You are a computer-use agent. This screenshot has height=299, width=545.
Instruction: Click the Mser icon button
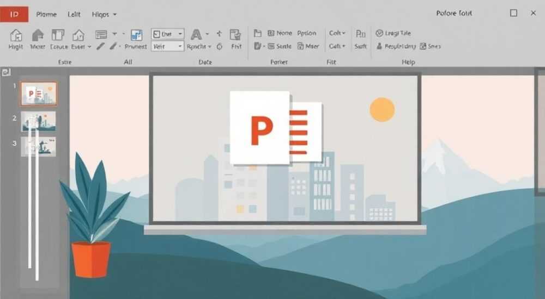(x=308, y=46)
